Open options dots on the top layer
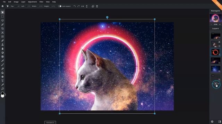Image resolution: width=222 pixels, height=124 pixels. point(213,34)
